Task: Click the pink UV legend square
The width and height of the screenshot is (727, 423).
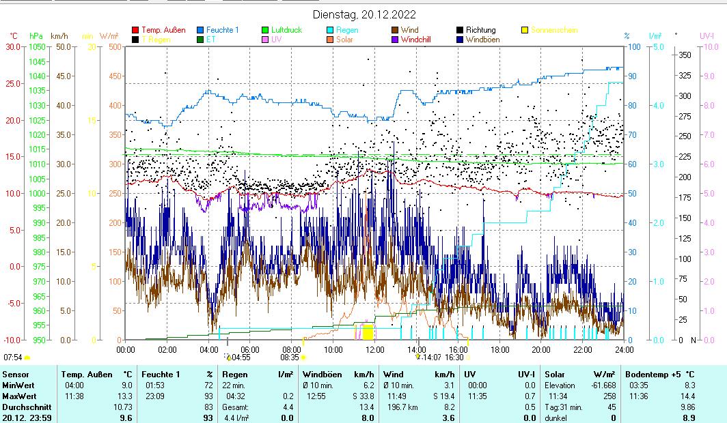Action: click(x=266, y=40)
